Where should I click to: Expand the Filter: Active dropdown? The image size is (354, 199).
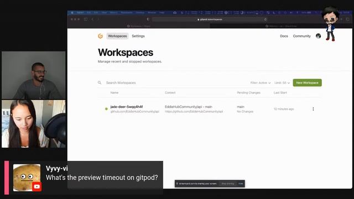tap(261, 83)
